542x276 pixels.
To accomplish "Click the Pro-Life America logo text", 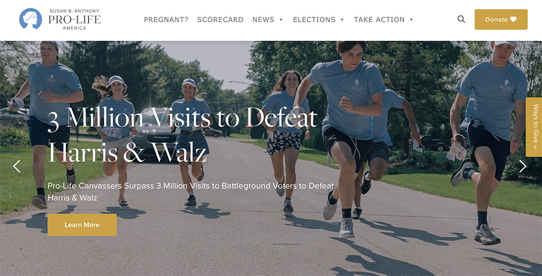I will [74, 19].
